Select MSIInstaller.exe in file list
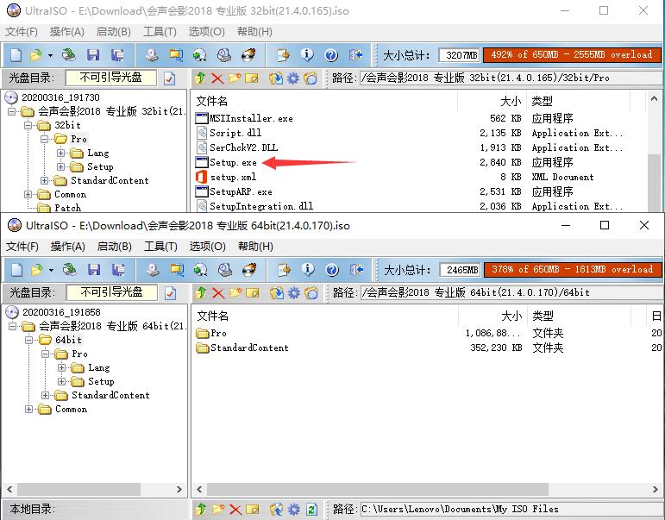Image resolution: width=665 pixels, height=520 pixels. pos(251,118)
